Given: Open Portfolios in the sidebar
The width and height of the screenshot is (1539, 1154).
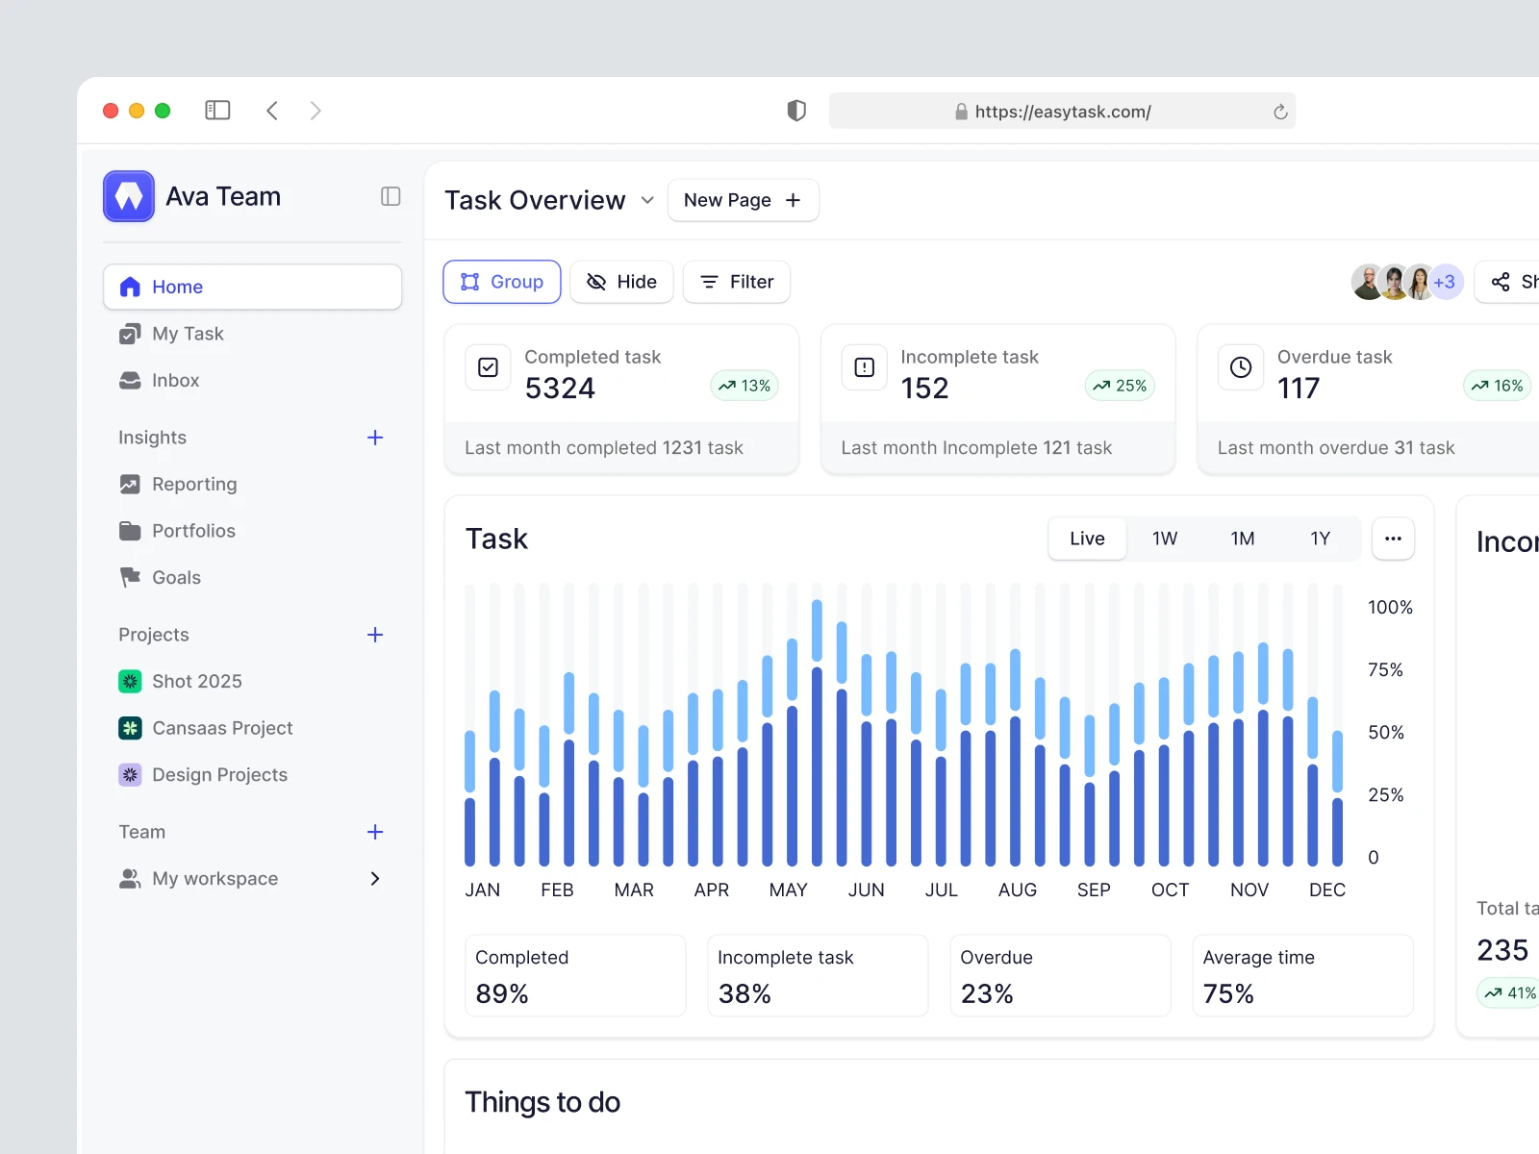Looking at the screenshot, I should (x=252, y=531).
